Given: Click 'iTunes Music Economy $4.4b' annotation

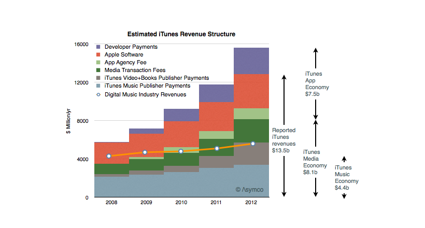Looking at the screenshot, I should [346, 178].
